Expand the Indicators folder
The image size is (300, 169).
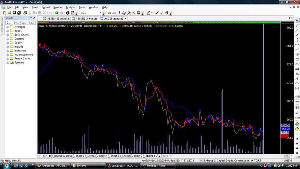[x=7, y=51]
